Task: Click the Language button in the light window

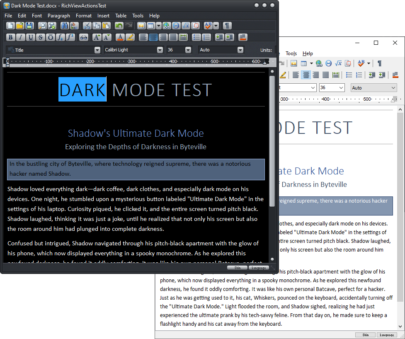Action: pos(387,335)
